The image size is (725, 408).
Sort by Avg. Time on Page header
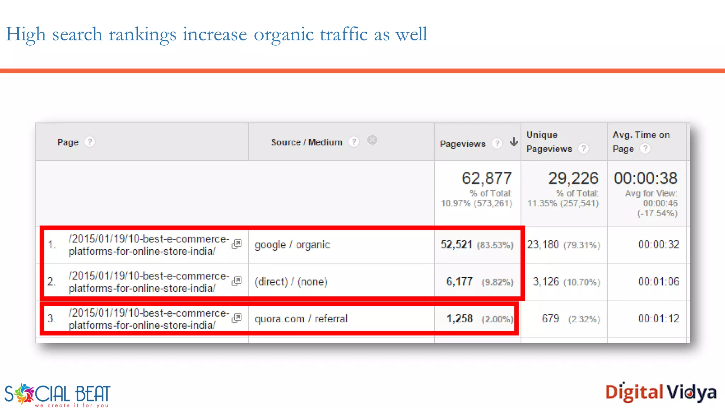641,142
